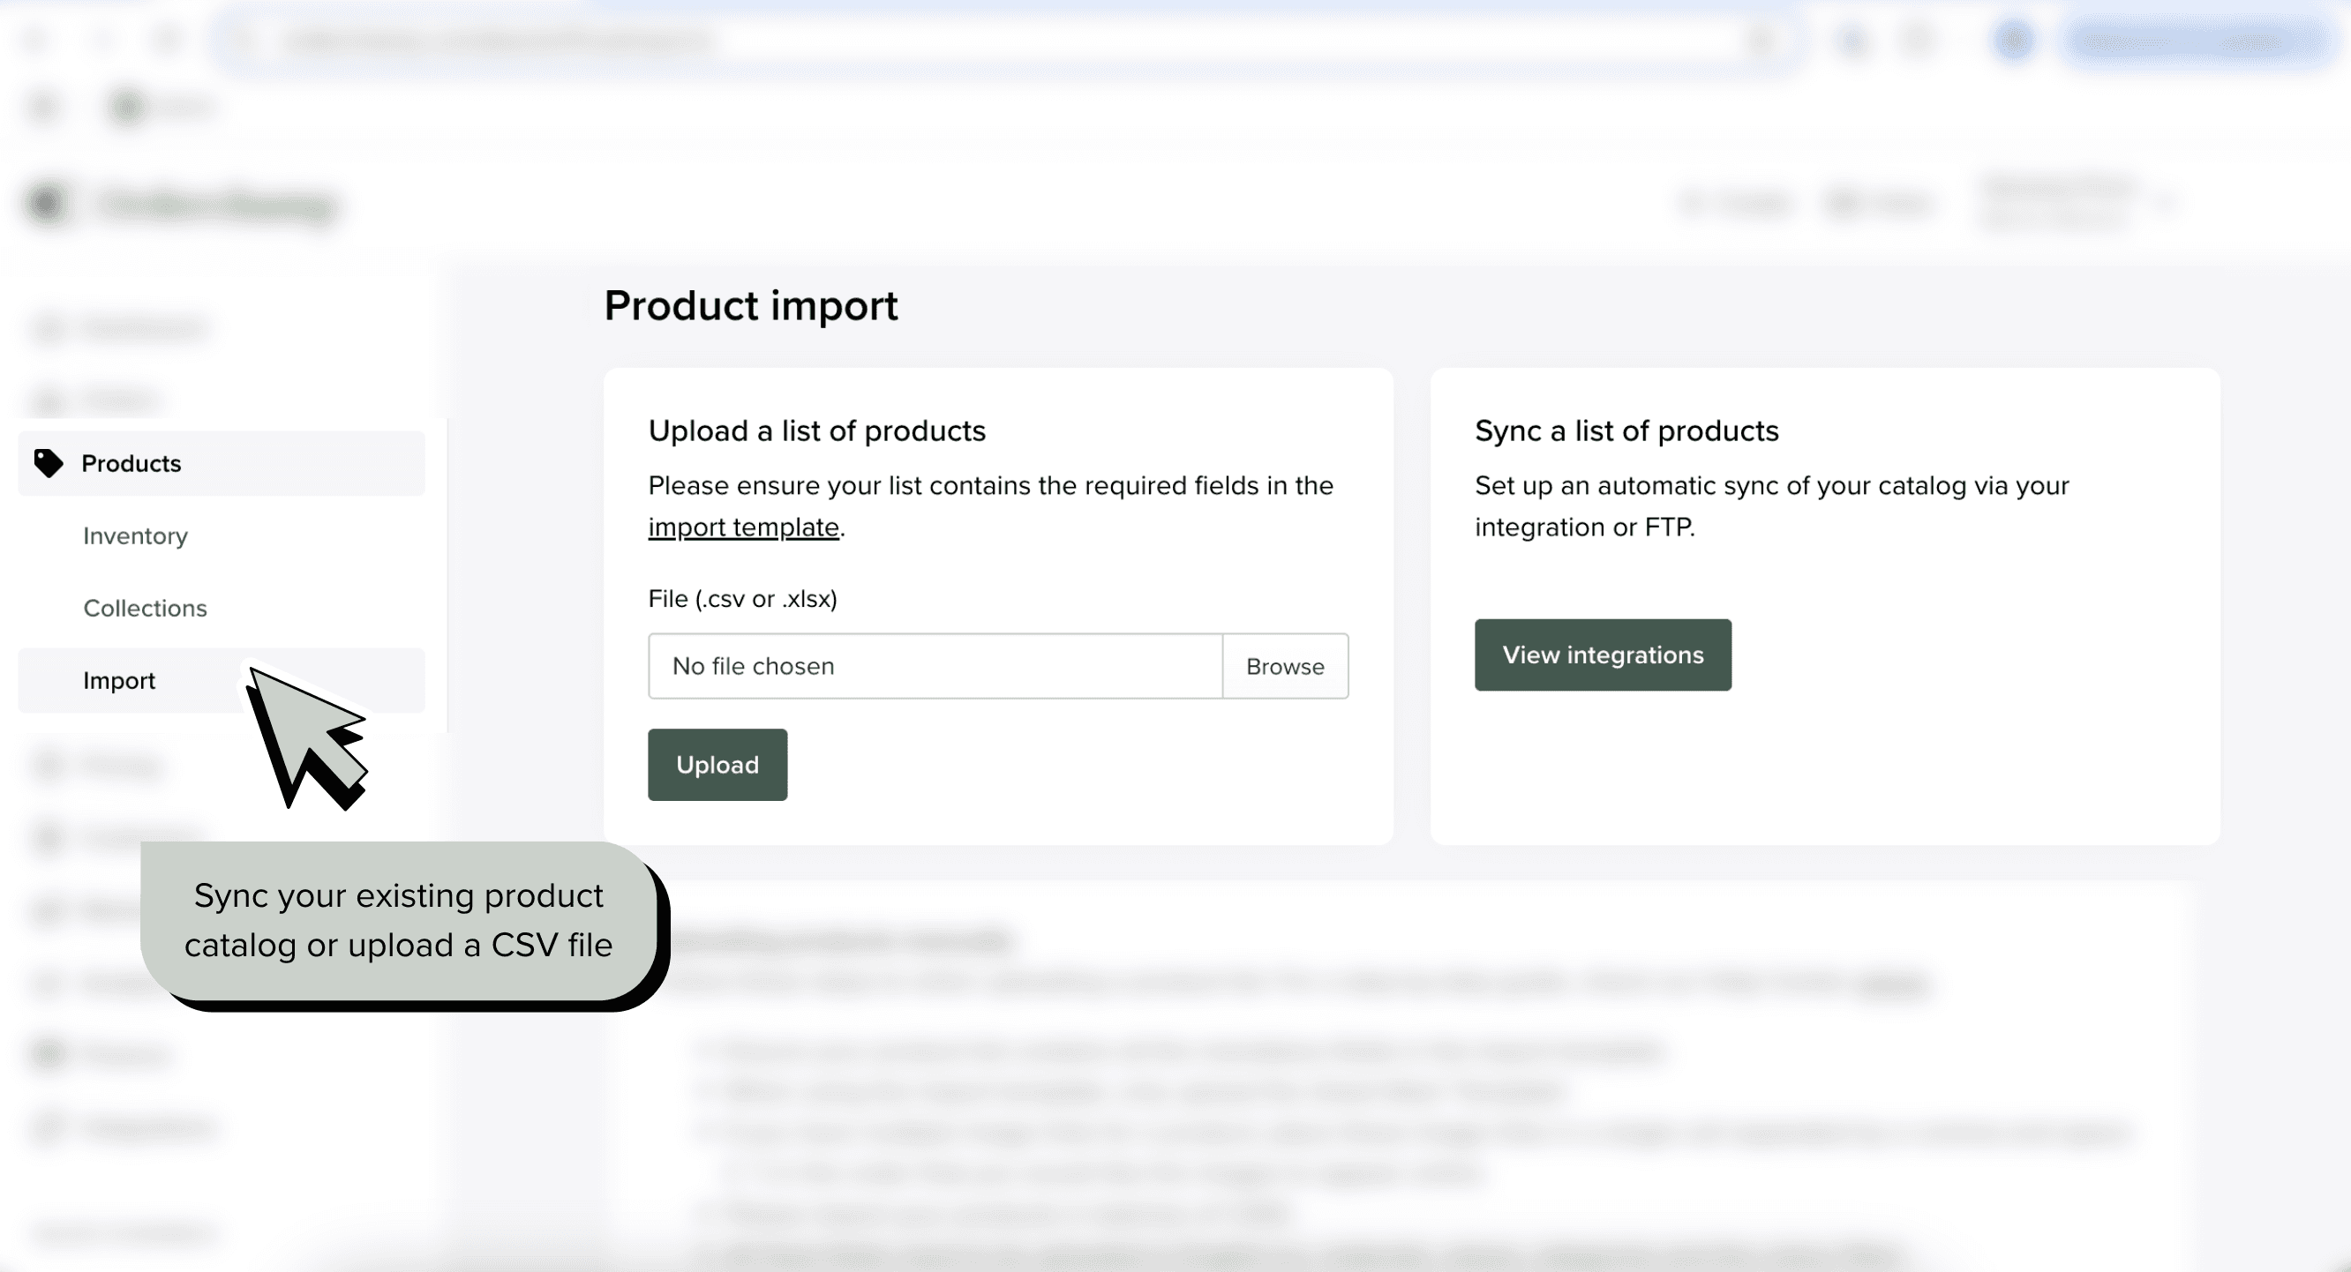Image resolution: width=2351 pixels, height=1272 pixels.
Task: Reload the page via browser refresh icon
Action: [168, 41]
